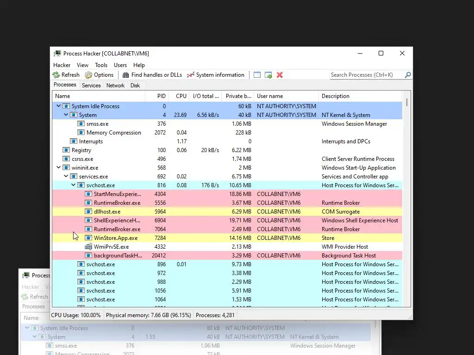The width and height of the screenshot is (474, 355).
Task: Click the Memory Compression process icon
Action: pos(81,132)
